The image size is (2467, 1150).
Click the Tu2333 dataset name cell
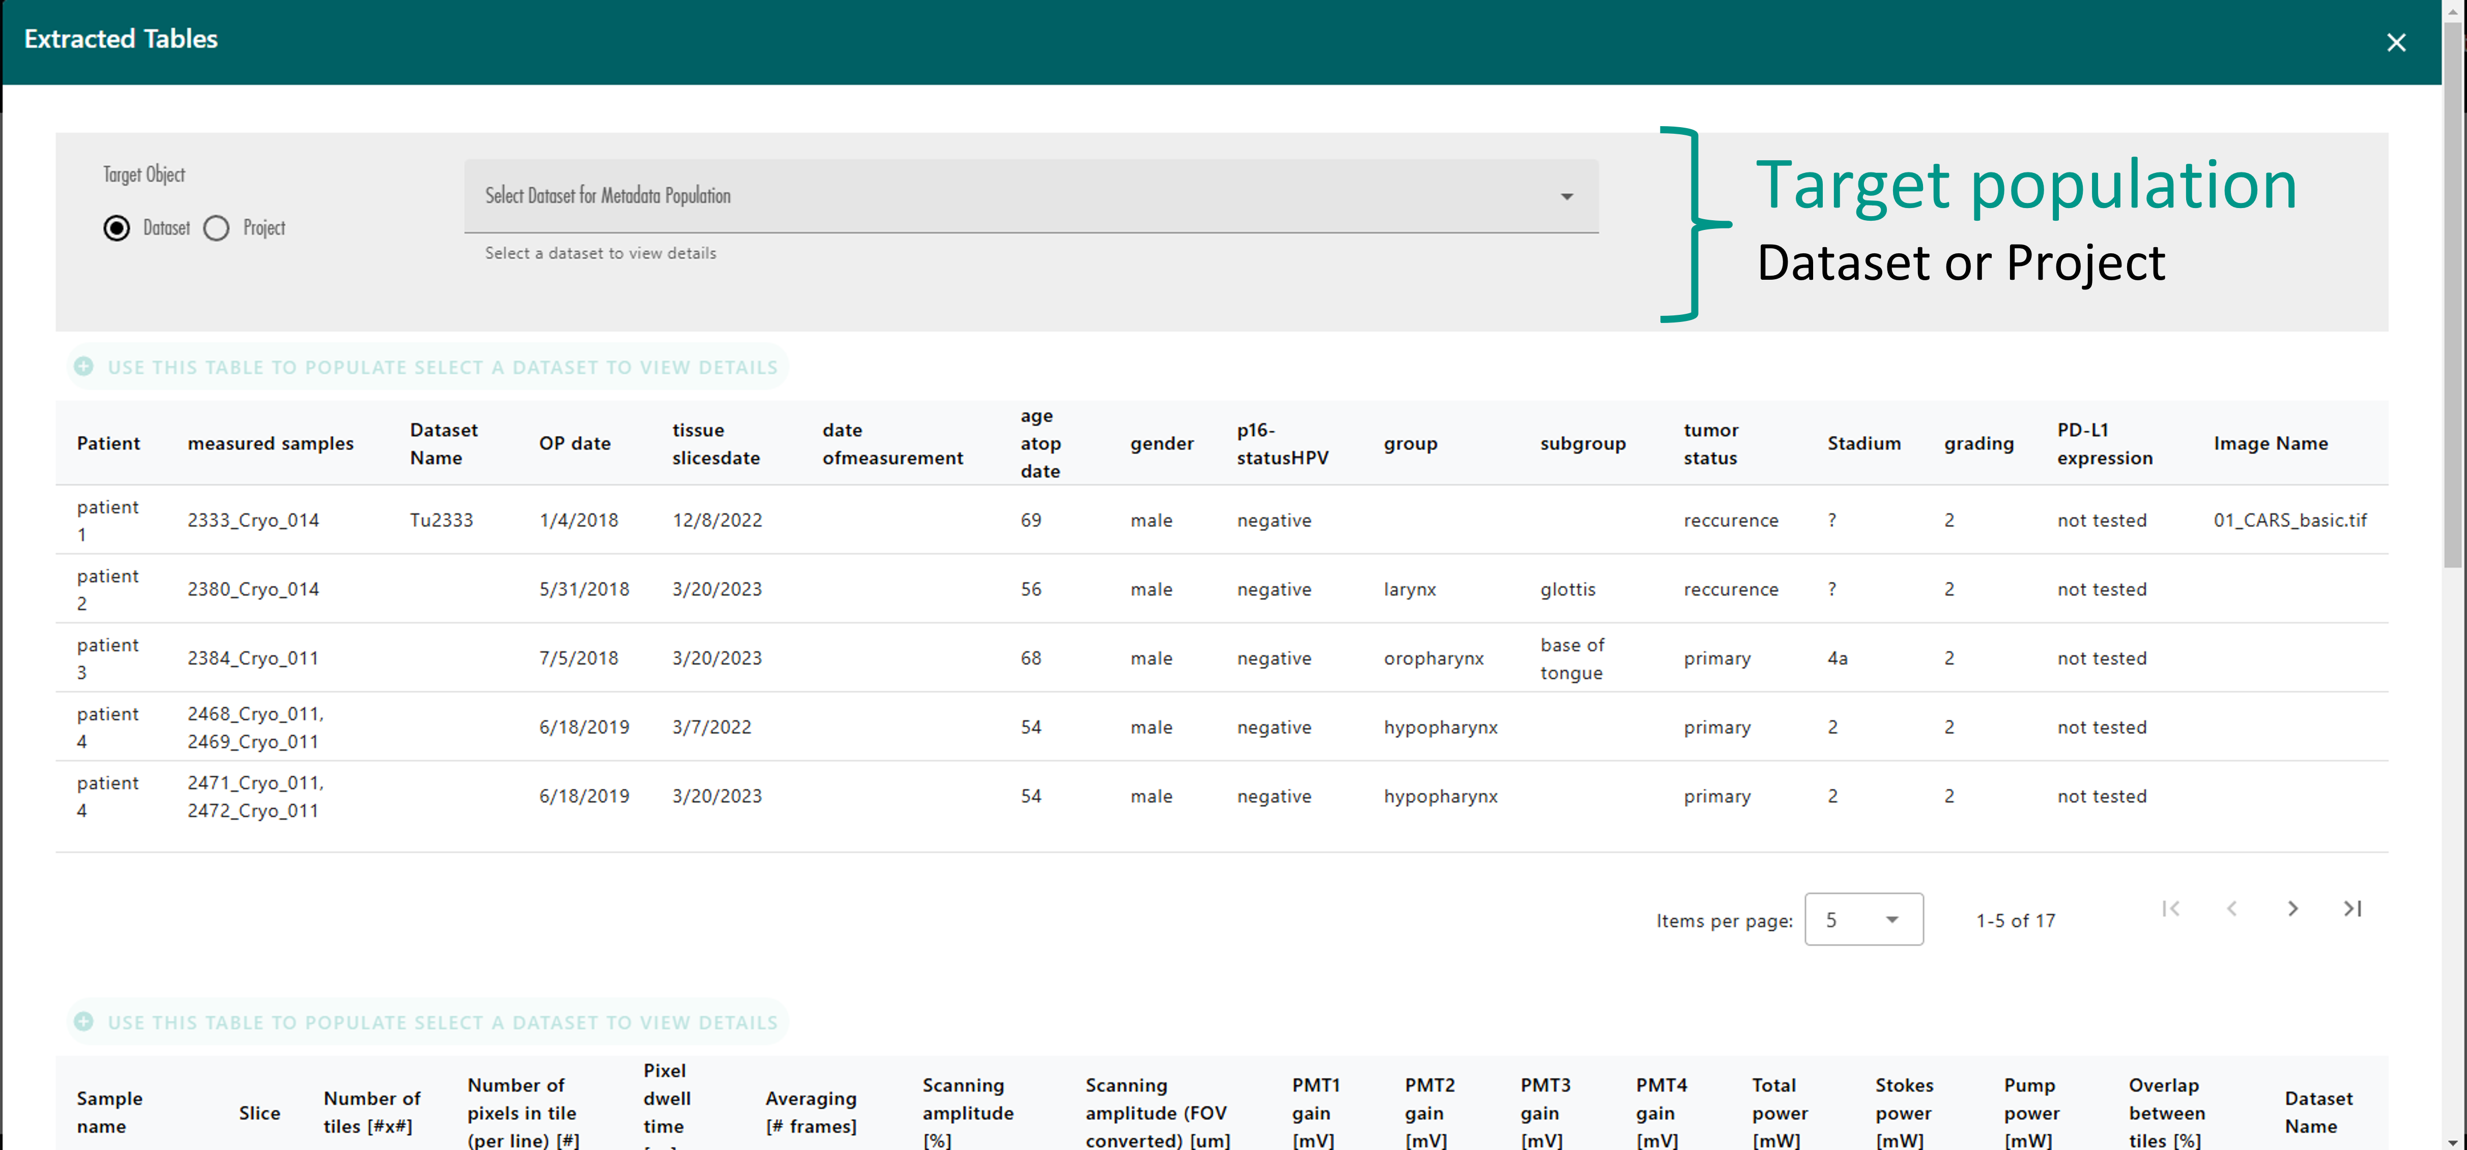pos(442,520)
